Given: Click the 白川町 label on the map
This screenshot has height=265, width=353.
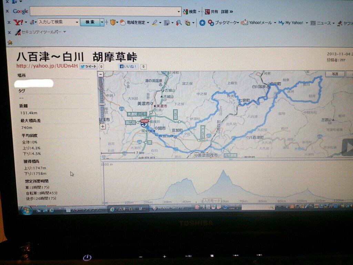Looking at the screenshot, I should (x=275, y=84).
